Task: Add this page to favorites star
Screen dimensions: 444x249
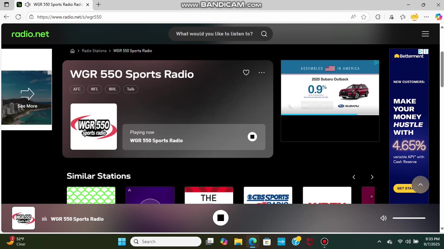Action: tap(364, 17)
